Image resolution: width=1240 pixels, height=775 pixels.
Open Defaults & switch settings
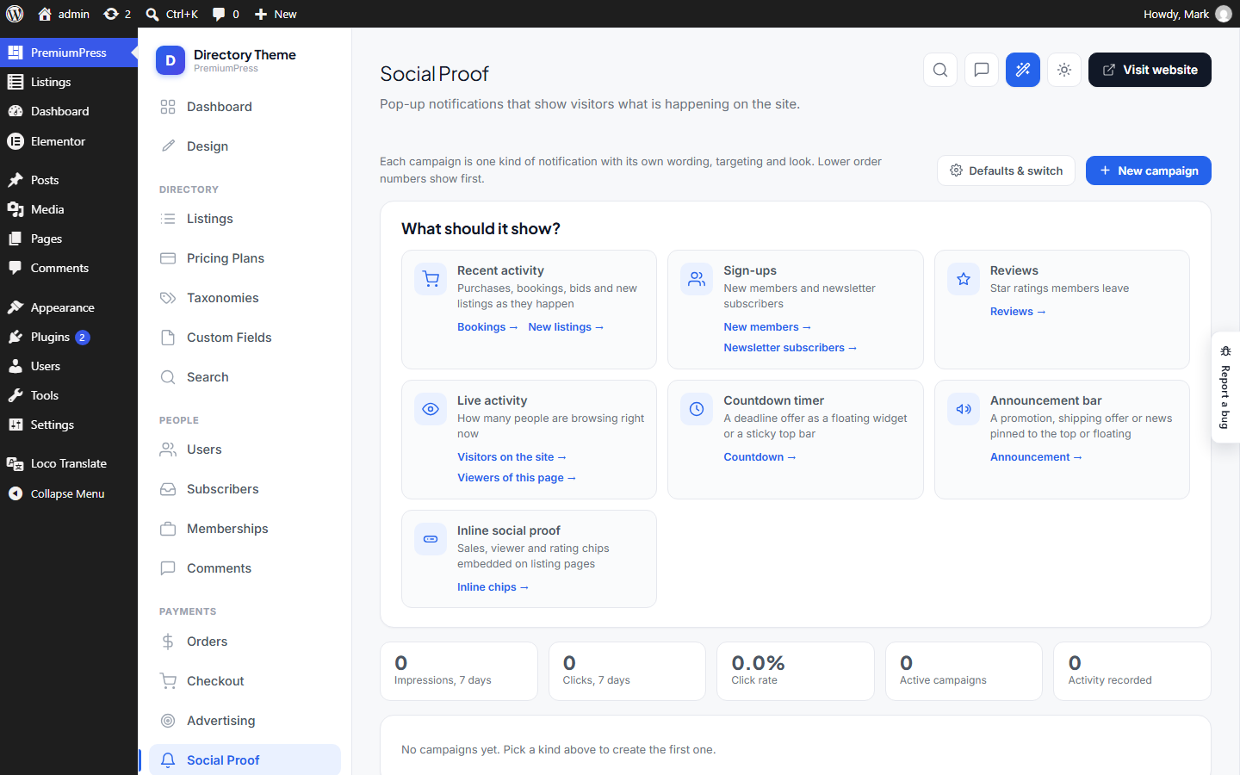[x=1006, y=170]
